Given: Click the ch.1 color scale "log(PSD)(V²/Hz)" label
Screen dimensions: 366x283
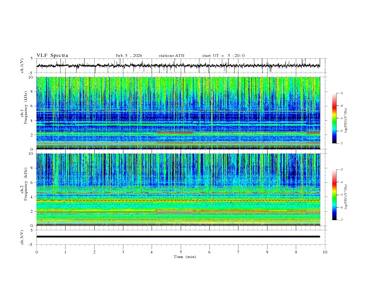Looking at the screenshot, I should click(346, 121).
